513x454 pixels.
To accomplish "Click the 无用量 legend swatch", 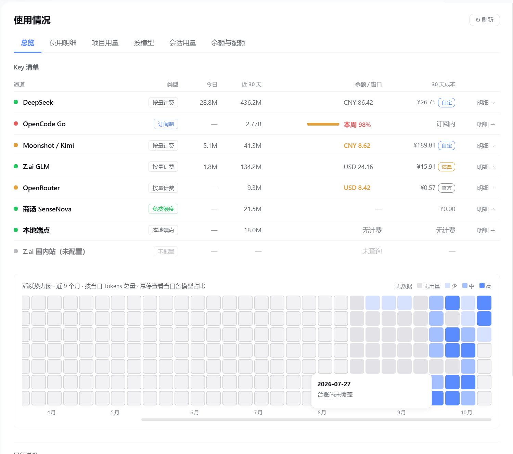I will point(420,286).
